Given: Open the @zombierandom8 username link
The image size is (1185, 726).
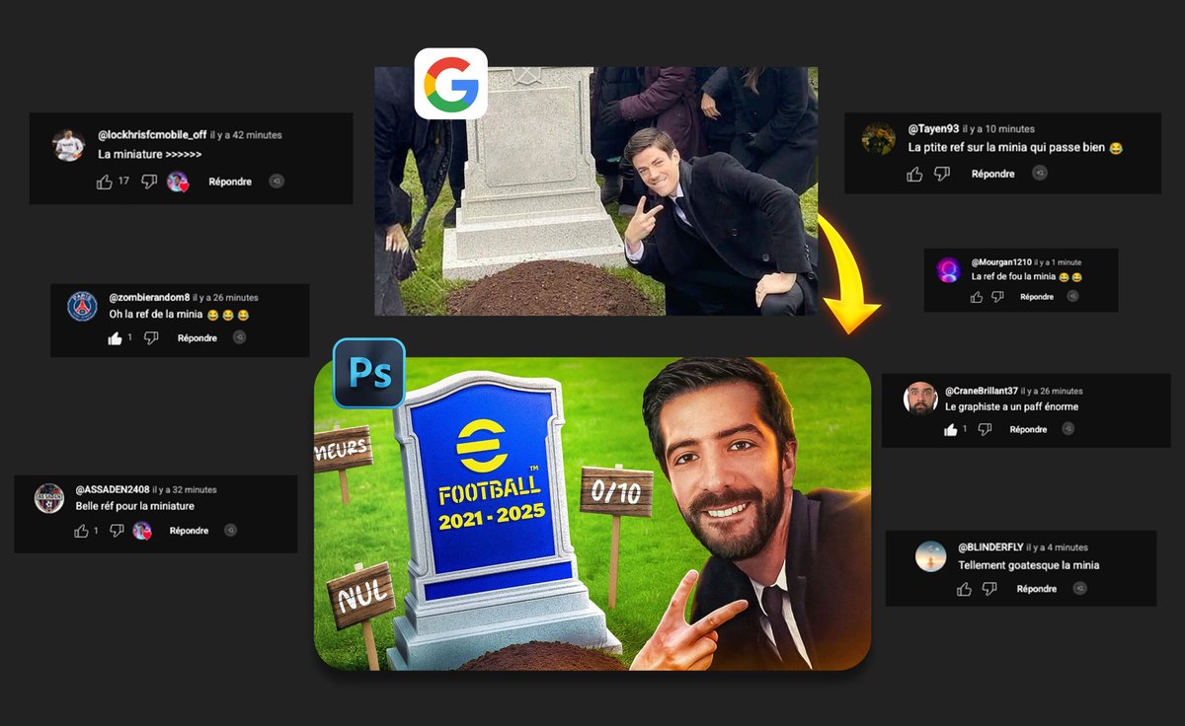Looking at the screenshot, I should tap(149, 297).
